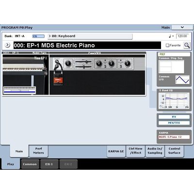The width and height of the screenshot is (194, 194).
Task: Select the Common page tab
Action: (x=30, y=164)
